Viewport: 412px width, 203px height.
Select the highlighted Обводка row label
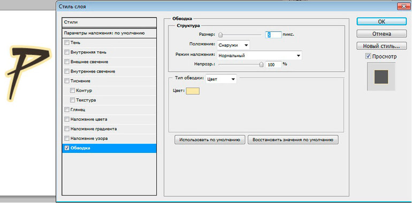click(80, 148)
